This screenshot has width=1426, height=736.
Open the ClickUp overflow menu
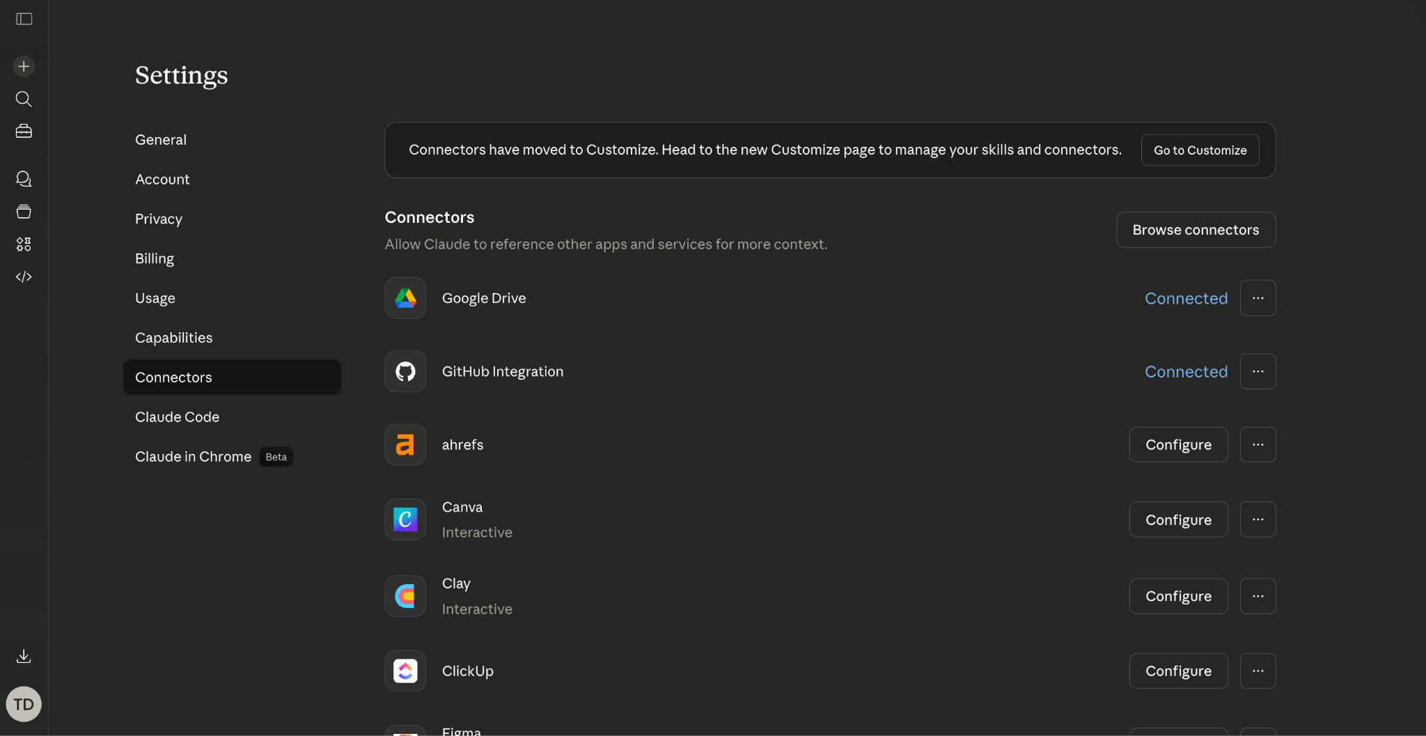(1257, 671)
